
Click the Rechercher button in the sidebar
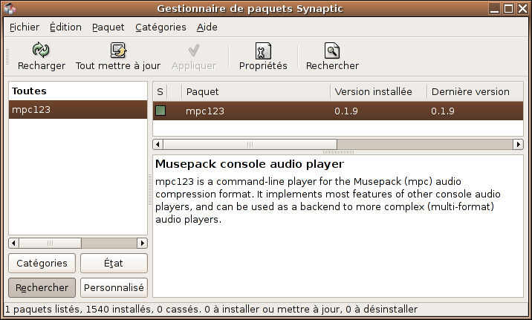click(x=42, y=288)
